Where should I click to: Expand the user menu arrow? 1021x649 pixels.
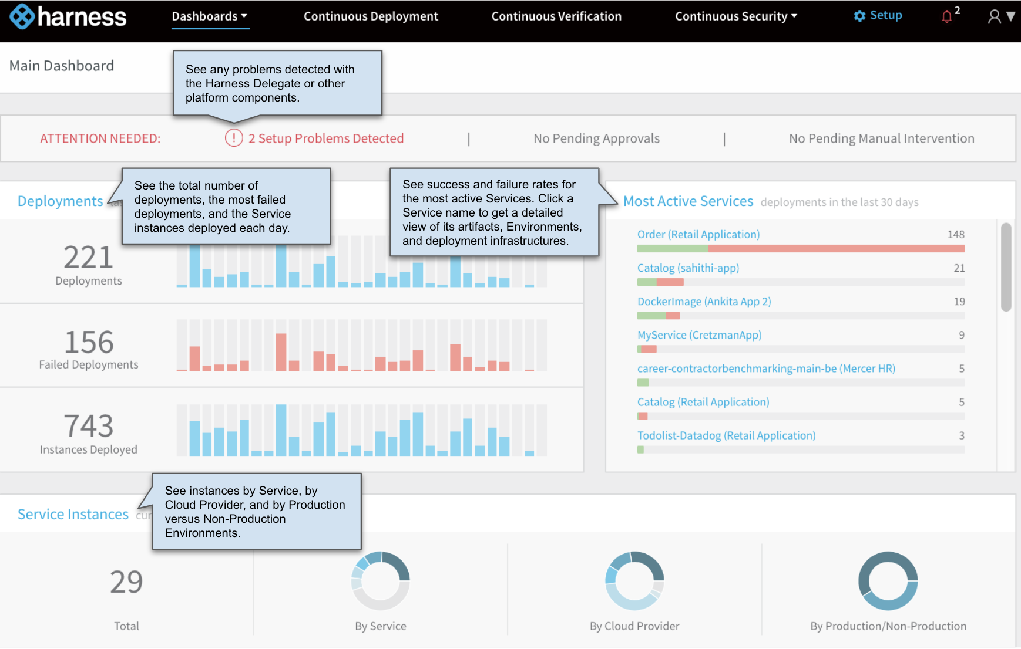[1010, 16]
